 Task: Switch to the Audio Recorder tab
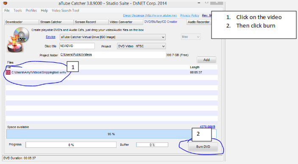pos(199,22)
